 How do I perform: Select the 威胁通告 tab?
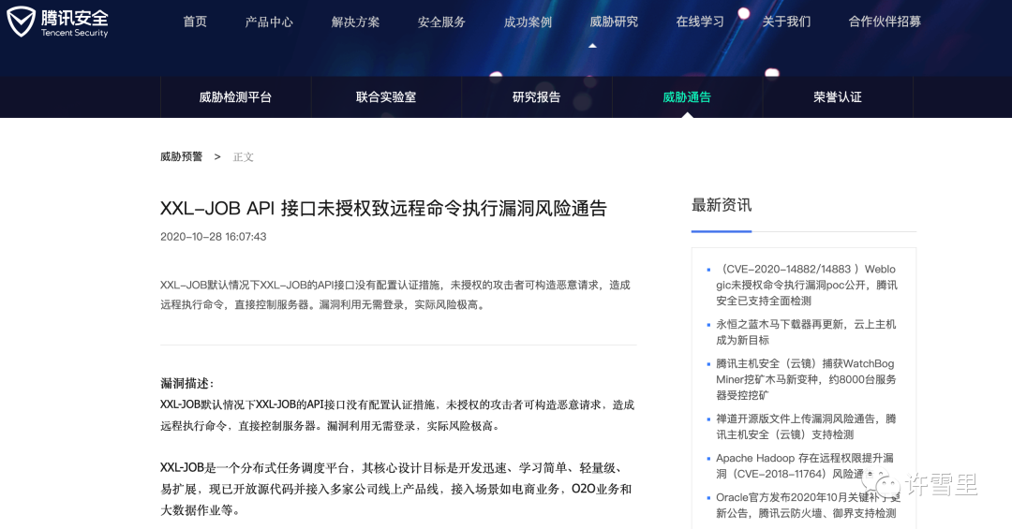coord(687,97)
